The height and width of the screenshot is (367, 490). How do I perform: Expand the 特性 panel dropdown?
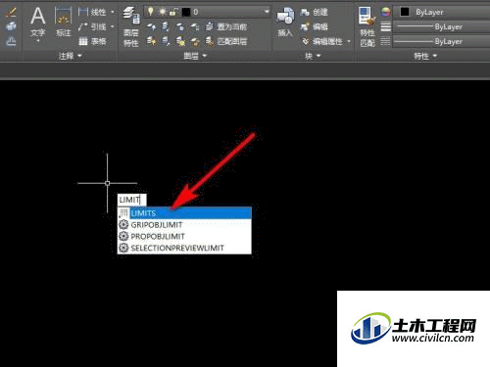(425, 56)
